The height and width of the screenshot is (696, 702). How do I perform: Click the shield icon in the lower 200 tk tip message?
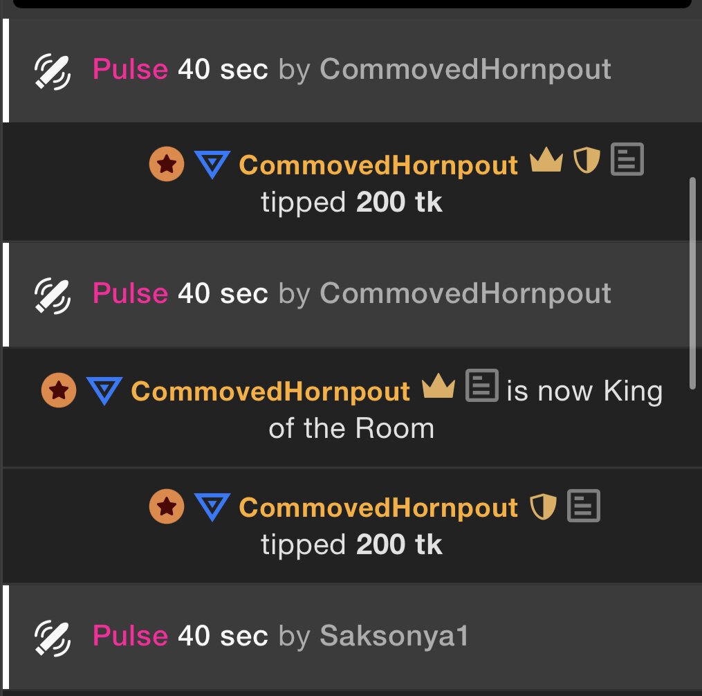coord(543,507)
